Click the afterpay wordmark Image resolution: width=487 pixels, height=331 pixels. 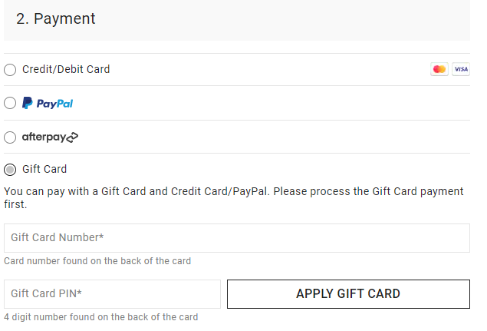tap(43, 137)
